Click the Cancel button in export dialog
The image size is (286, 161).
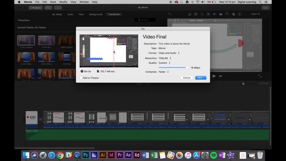pos(187,78)
